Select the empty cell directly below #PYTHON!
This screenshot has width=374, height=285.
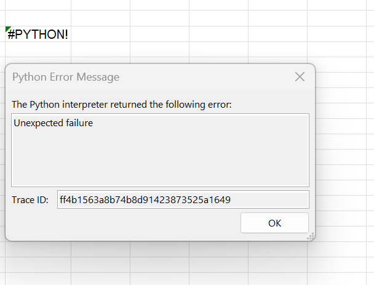[37, 50]
